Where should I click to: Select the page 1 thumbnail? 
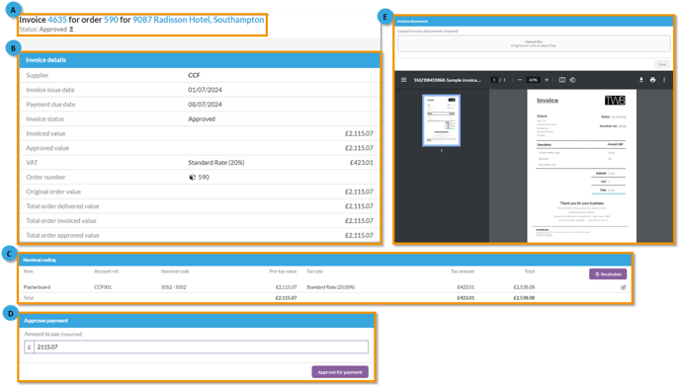tap(442, 120)
